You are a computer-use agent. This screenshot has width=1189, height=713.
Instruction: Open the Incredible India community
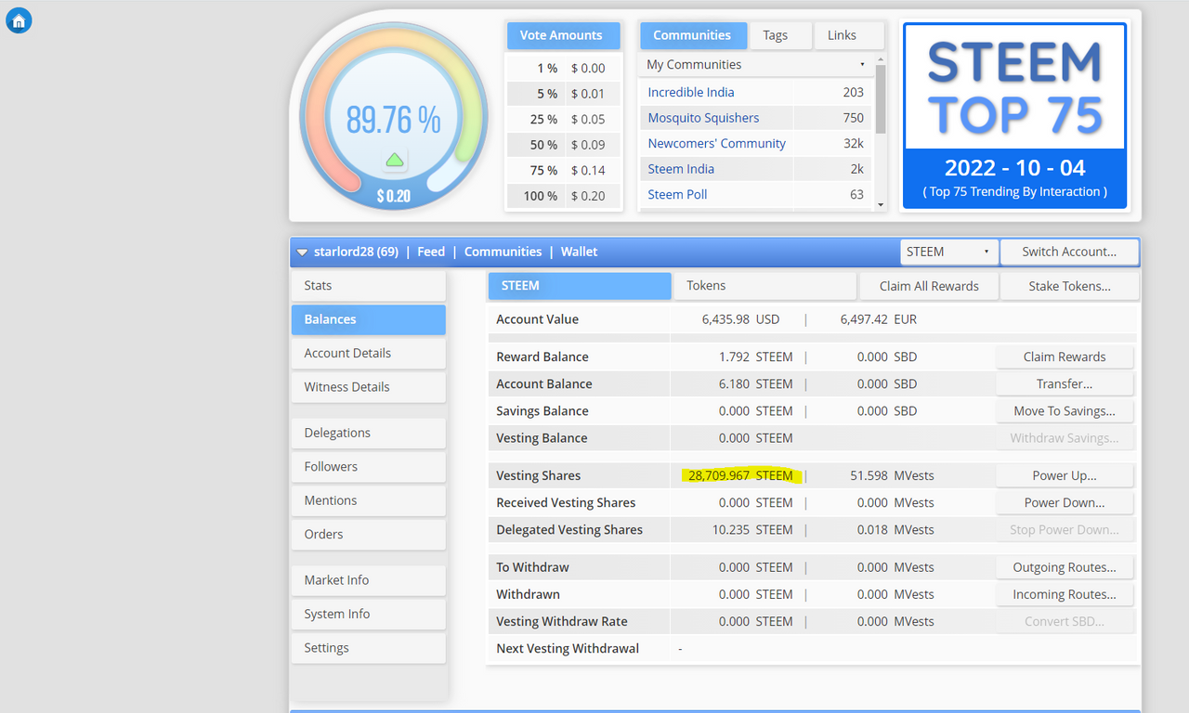click(691, 92)
